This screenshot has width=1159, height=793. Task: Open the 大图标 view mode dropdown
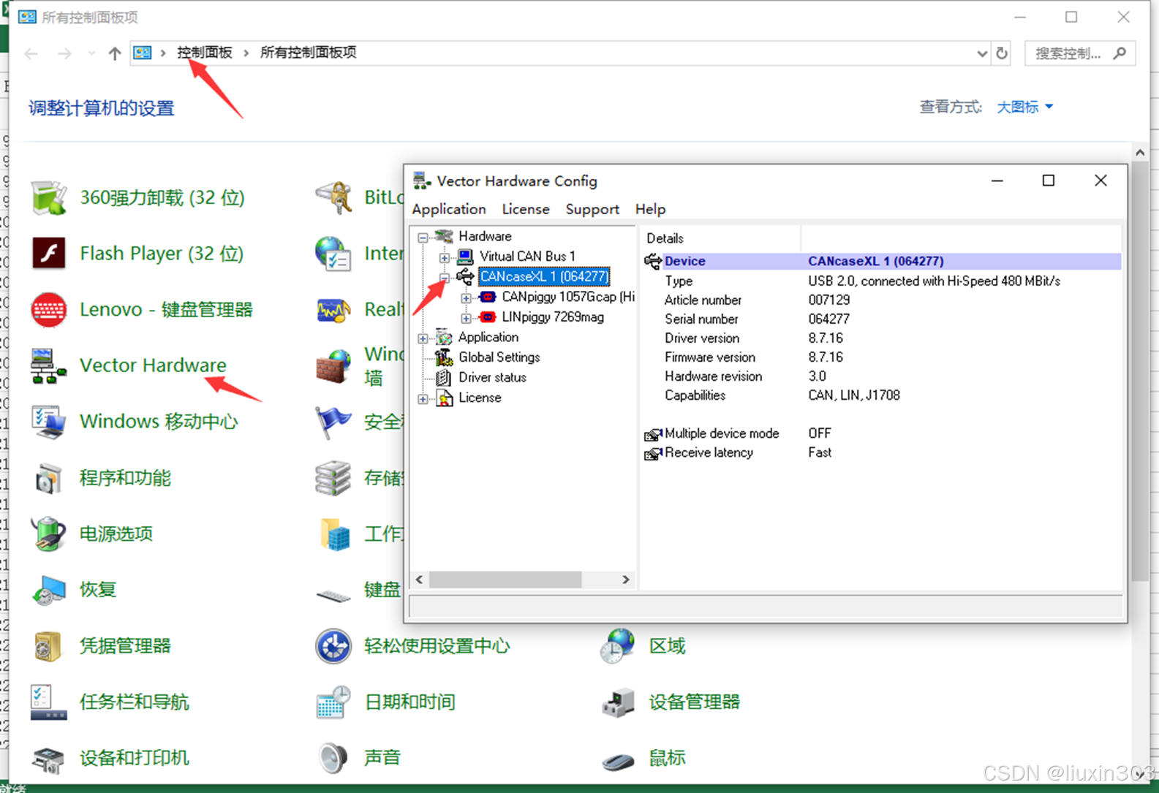click(x=1024, y=107)
